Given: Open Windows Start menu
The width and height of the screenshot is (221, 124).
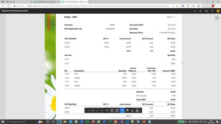Looking at the screenshot, I should coord(2,122).
